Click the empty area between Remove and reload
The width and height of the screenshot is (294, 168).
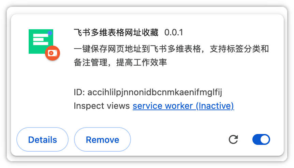179,139
